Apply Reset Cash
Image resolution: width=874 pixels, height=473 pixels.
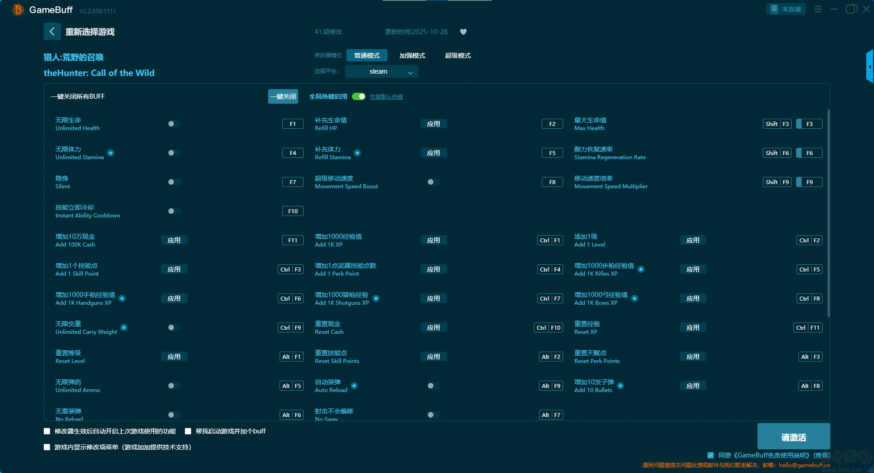(433, 327)
